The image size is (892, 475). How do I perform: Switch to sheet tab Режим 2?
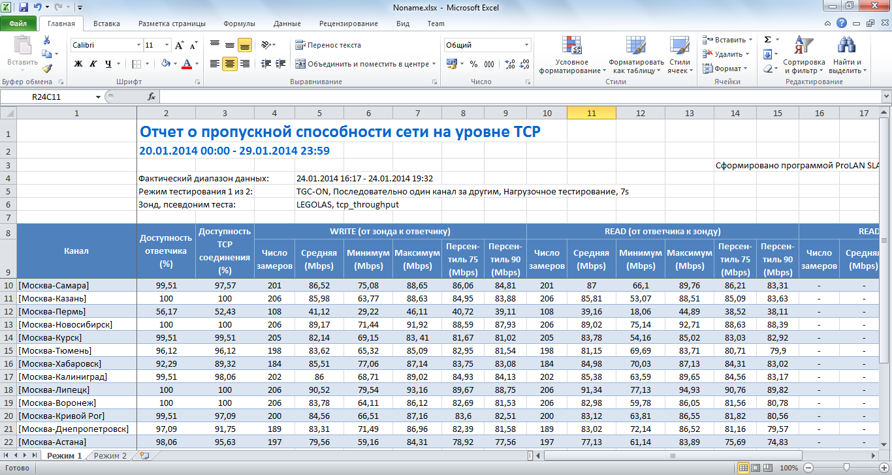[110, 455]
